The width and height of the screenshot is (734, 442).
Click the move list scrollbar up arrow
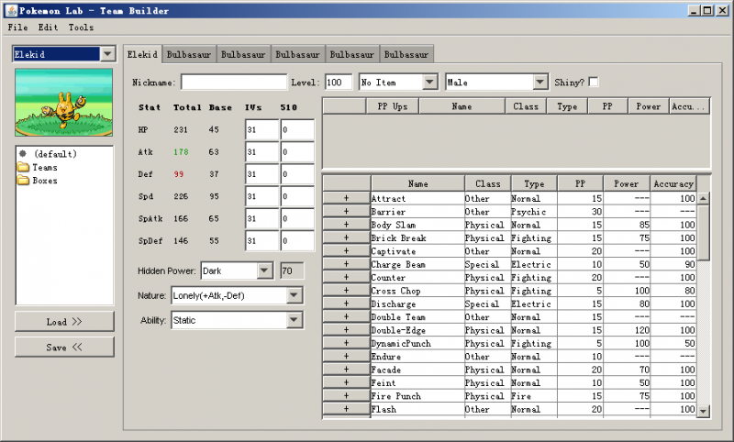coord(703,198)
